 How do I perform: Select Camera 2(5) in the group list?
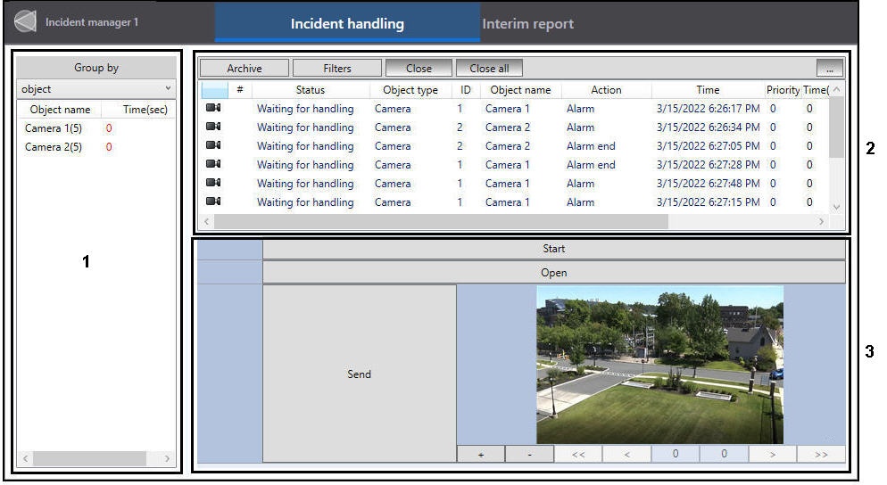tap(54, 147)
